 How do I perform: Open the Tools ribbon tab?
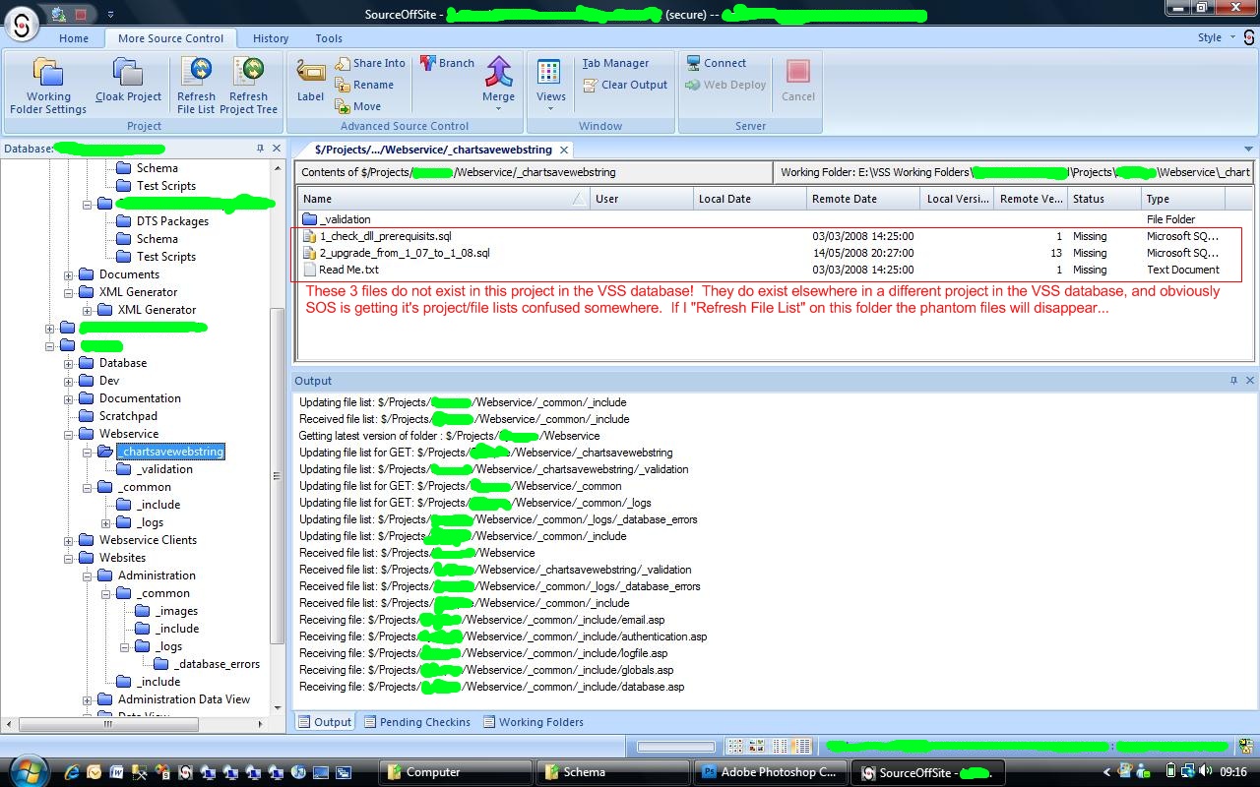pyautogui.click(x=329, y=38)
